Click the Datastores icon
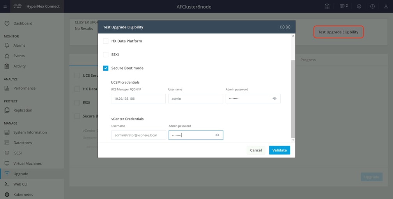Screen dimensions: 393x199 click(7, 143)
